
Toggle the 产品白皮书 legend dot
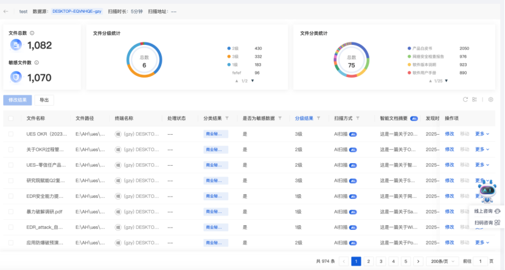pyautogui.click(x=409, y=49)
